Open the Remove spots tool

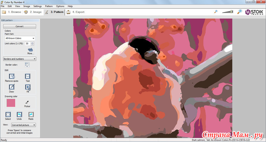pos(12,76)
